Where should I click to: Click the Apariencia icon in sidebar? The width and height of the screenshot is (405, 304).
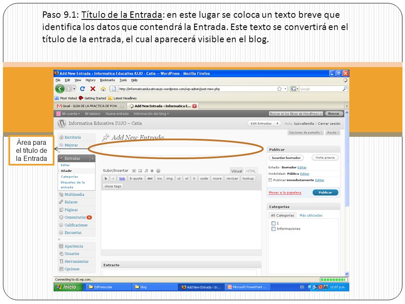61,246
